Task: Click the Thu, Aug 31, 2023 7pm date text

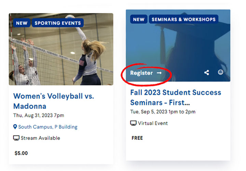Action: [x=39, y=115]
